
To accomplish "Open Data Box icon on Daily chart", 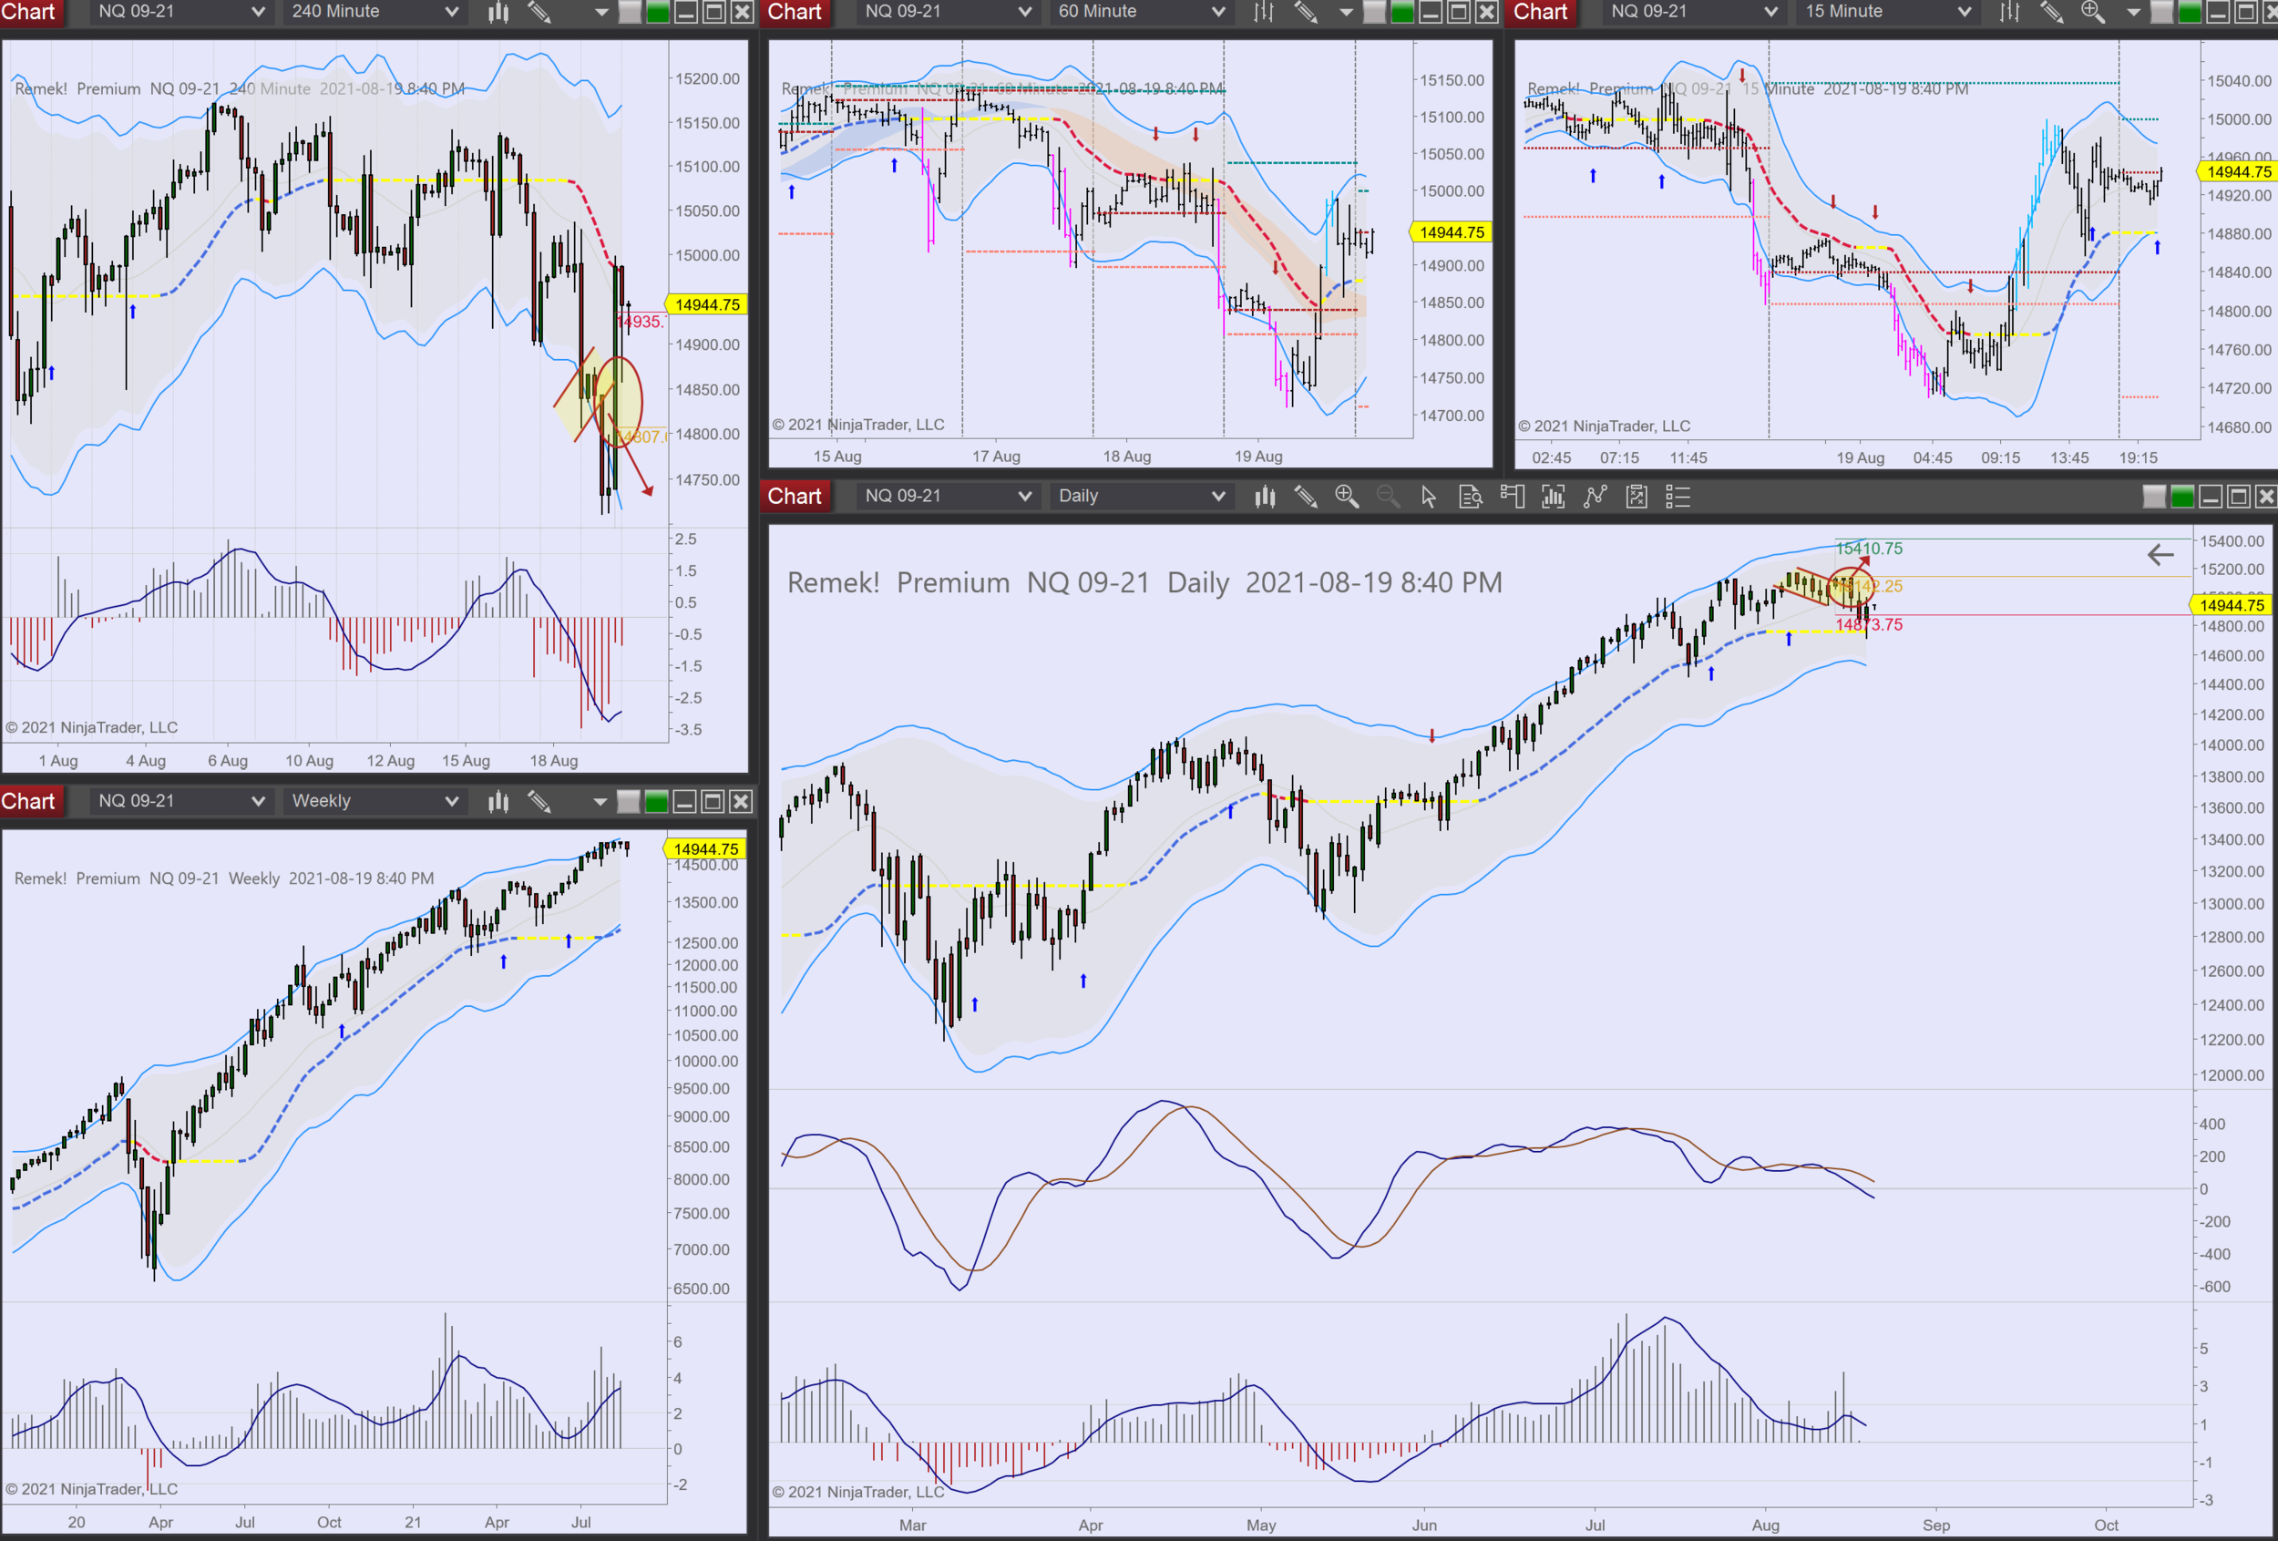I will (x=1471, y=497).
